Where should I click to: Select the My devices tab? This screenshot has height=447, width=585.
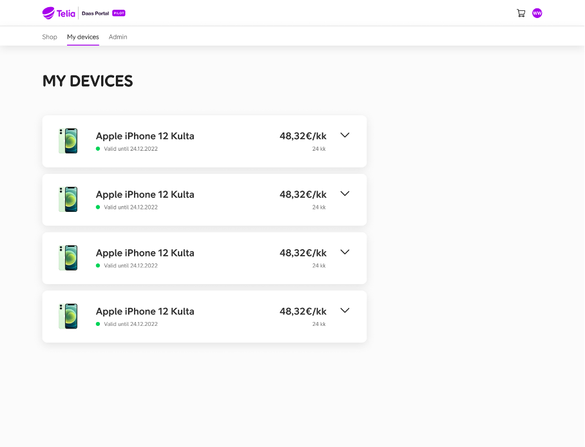click(x=83, y=37)
